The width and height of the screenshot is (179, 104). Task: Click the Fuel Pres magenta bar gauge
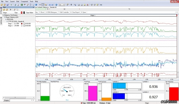(x=93, y=92)
